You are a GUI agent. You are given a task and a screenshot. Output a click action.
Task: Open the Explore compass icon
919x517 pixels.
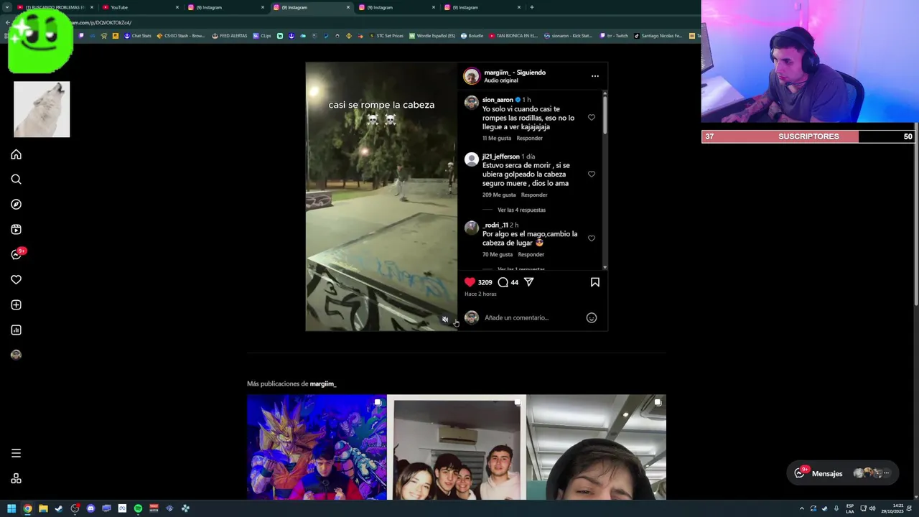tap(16, 205)
